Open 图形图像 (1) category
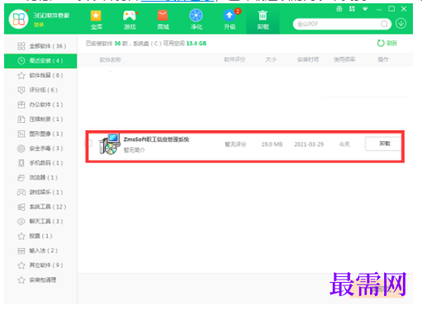422x310 pixels. pos(40,134)
